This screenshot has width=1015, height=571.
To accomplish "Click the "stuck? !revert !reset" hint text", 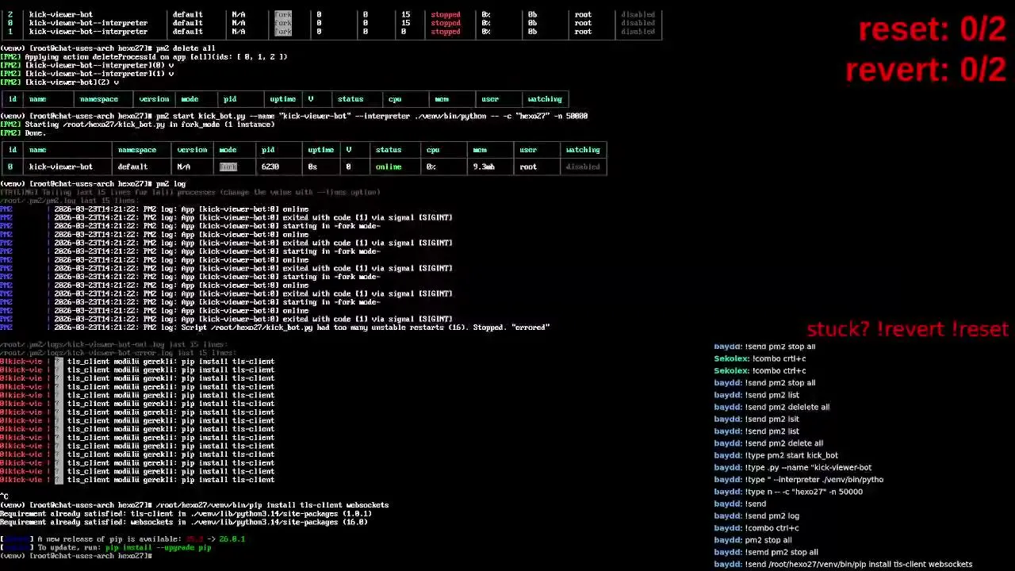I will pos(907,329).
